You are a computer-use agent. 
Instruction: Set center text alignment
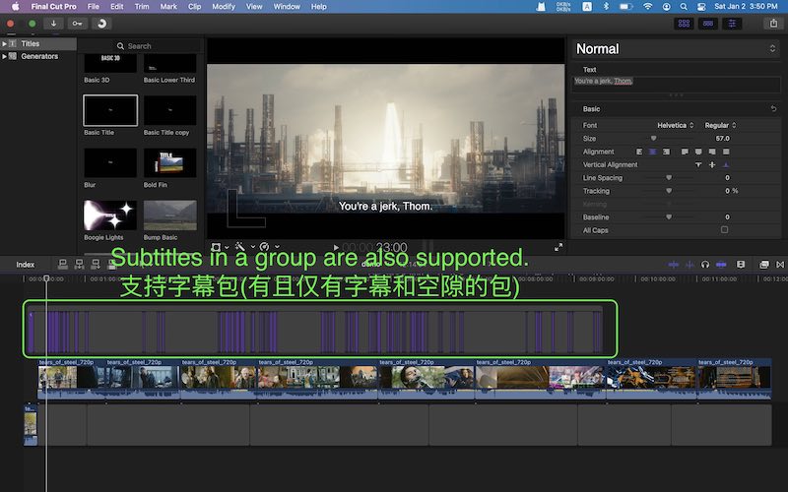[652, 152]
